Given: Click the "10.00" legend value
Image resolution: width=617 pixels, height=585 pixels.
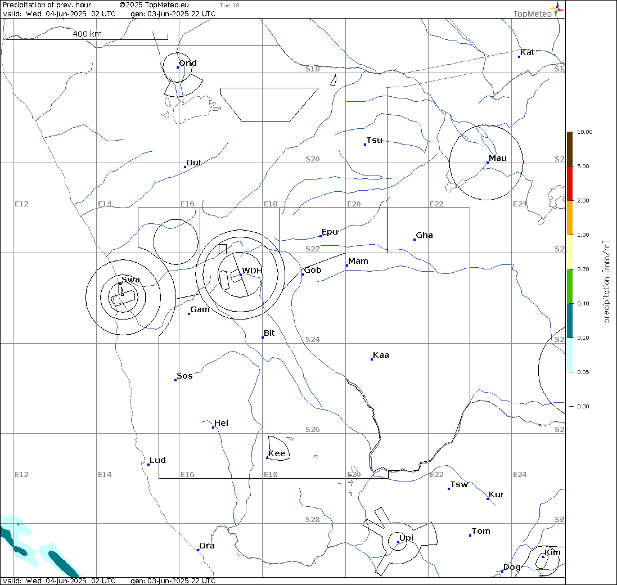Looking at the screenshot, I should (x=585, y=132).
